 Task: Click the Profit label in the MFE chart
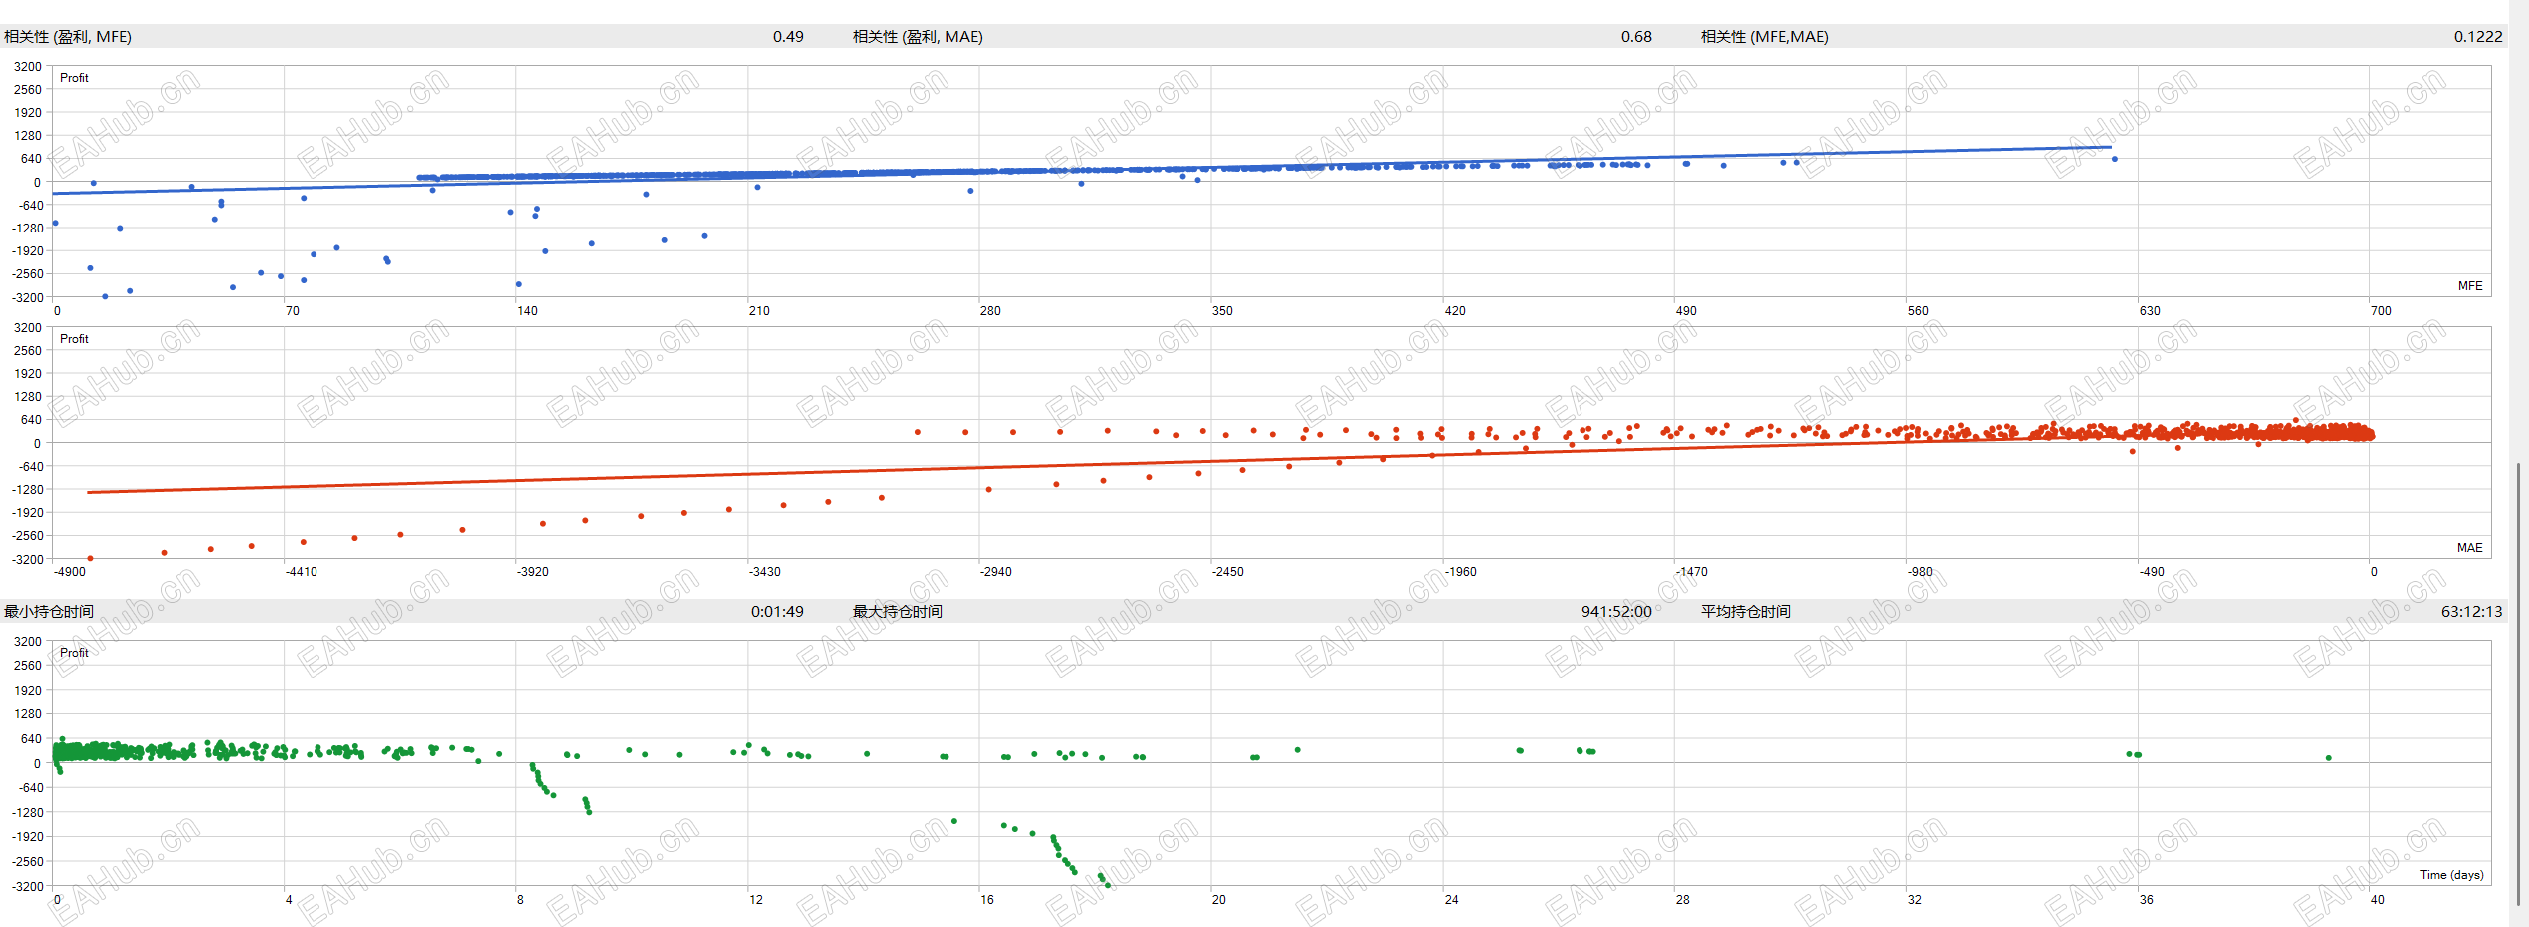tap(74, 78)
